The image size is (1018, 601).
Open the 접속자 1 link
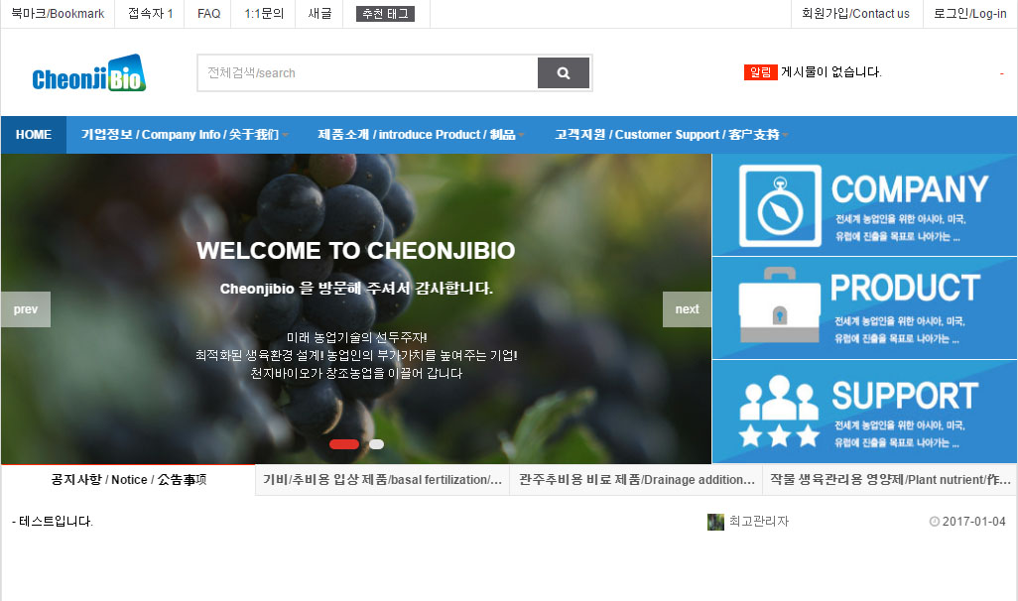(x=150, y=14)
